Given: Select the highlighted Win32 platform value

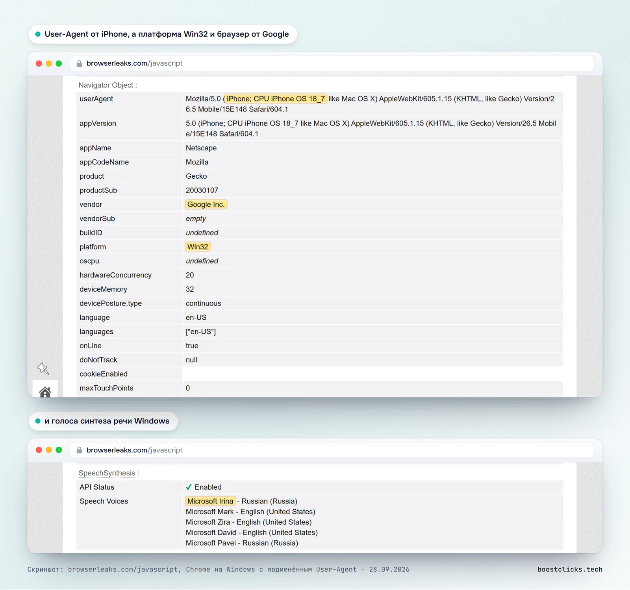Looking at the screenshot, I should (198, 247).
